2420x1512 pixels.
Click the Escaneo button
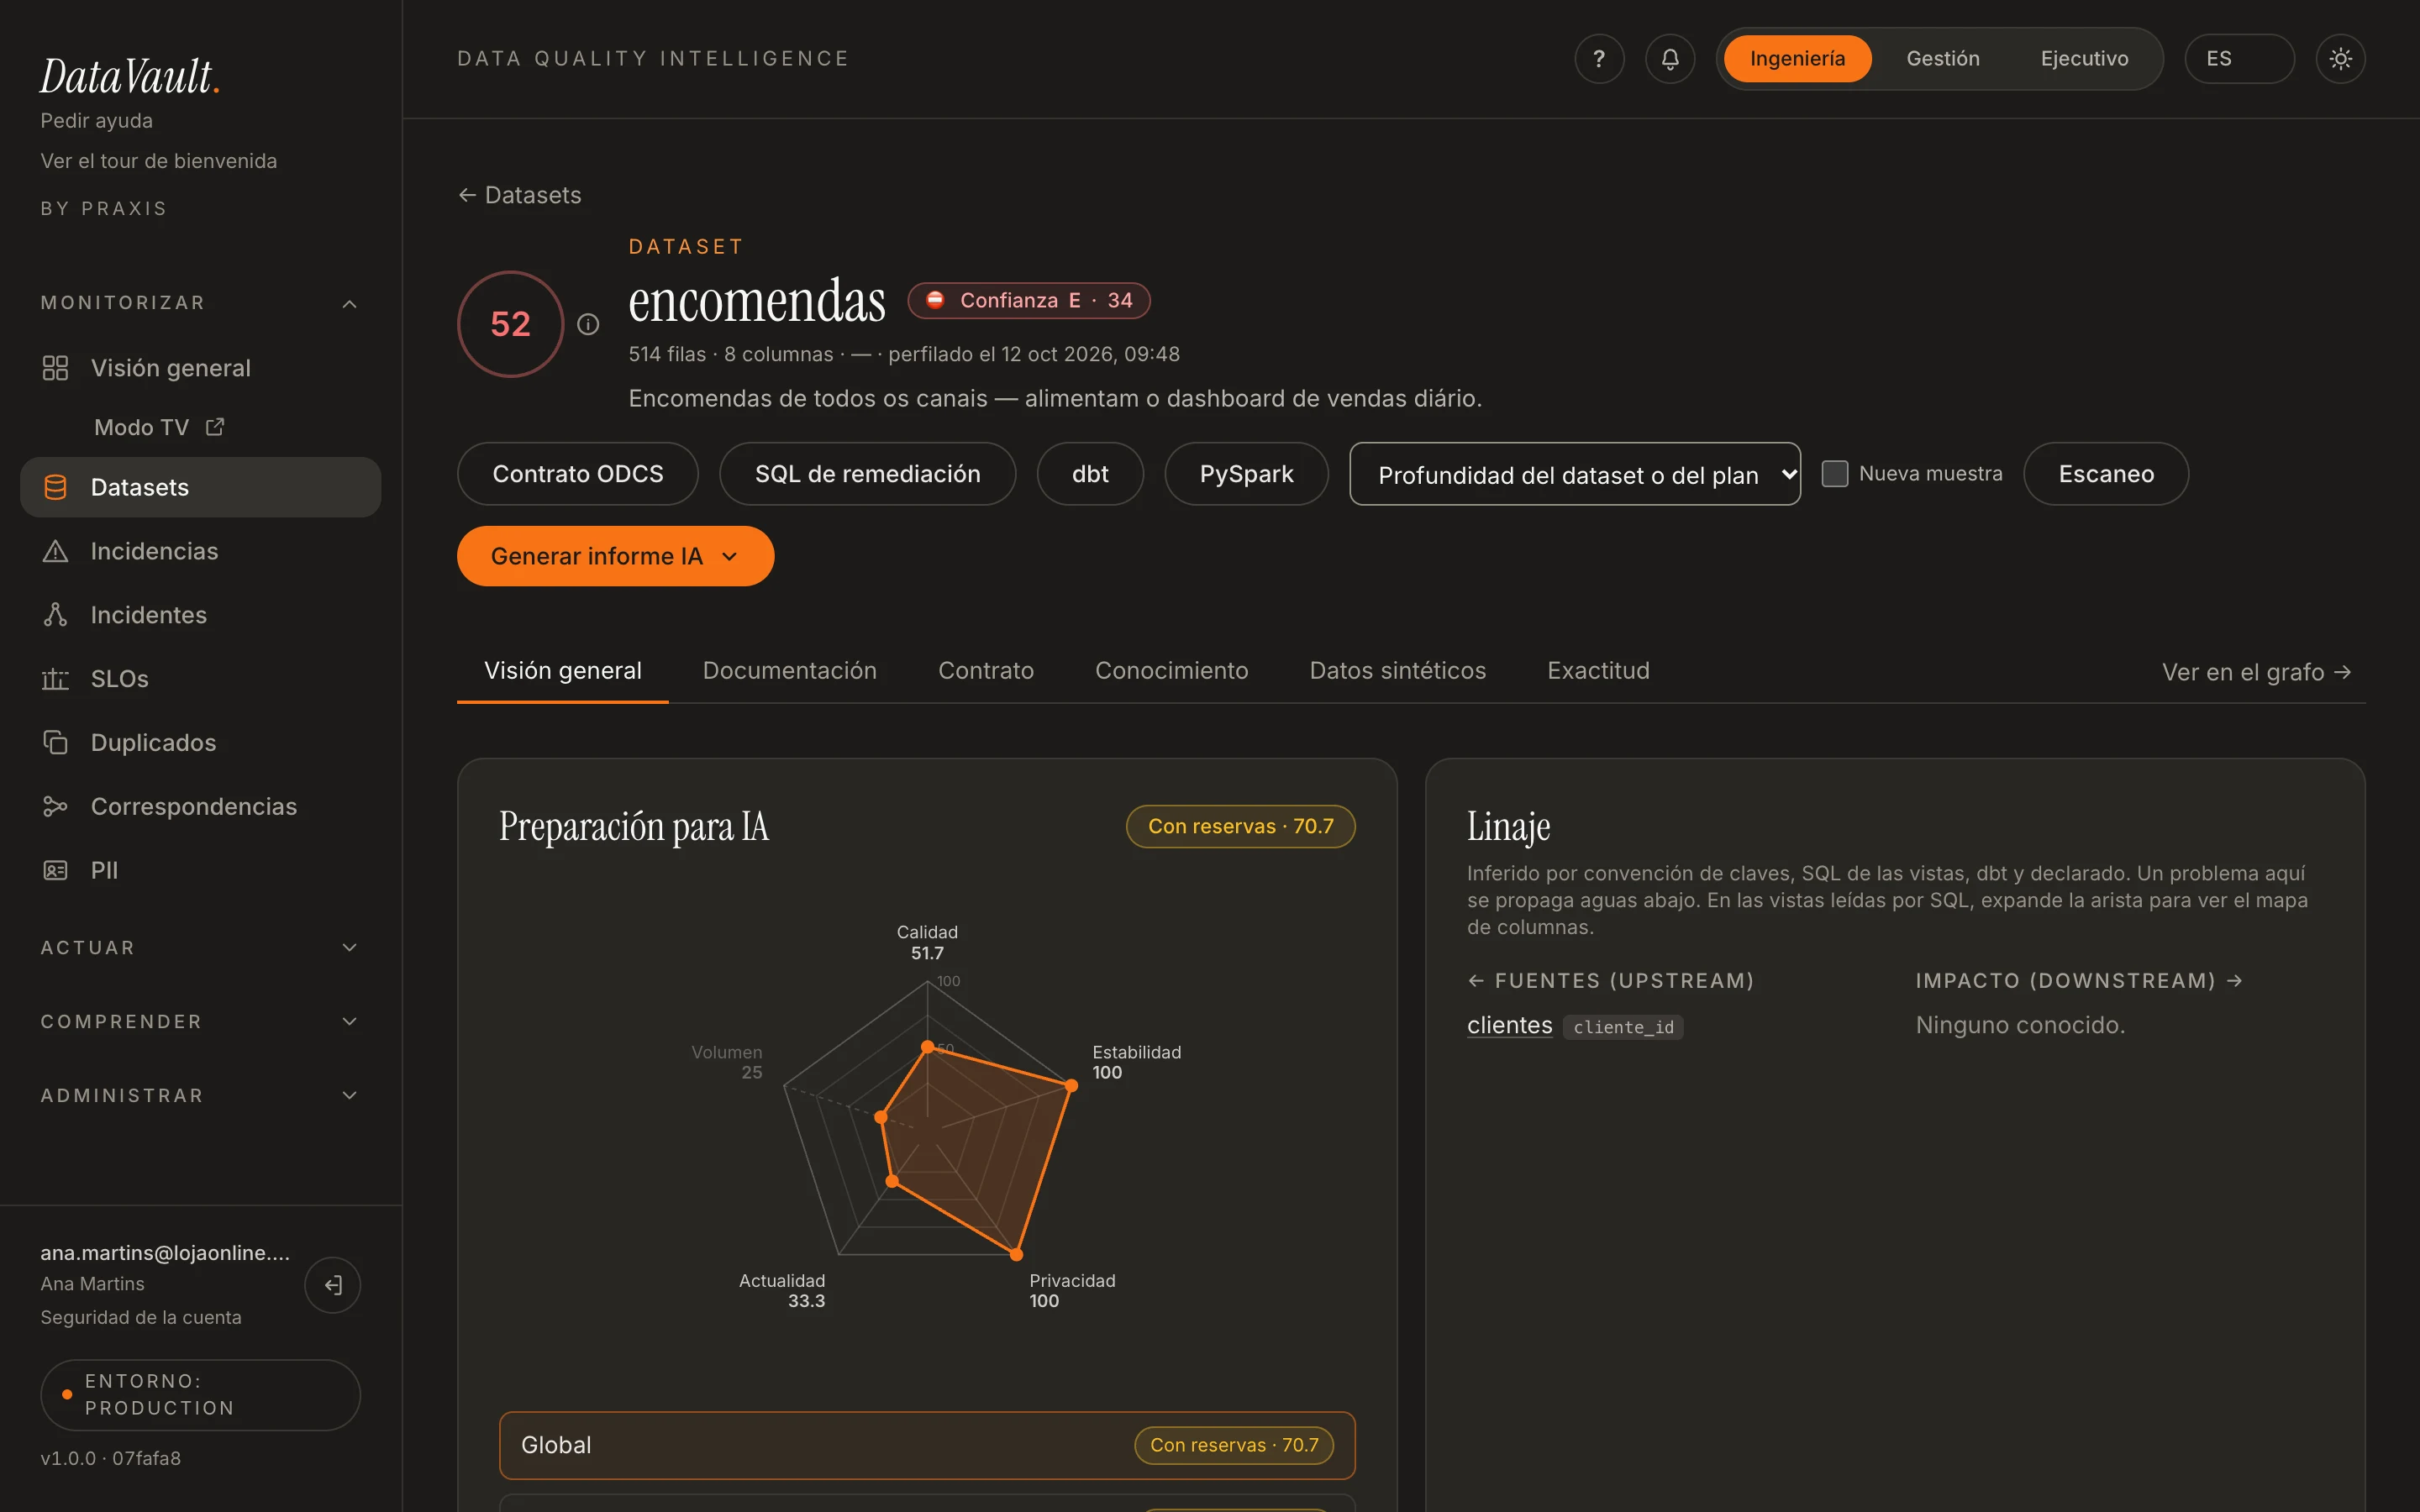(x=2106, y=474)
